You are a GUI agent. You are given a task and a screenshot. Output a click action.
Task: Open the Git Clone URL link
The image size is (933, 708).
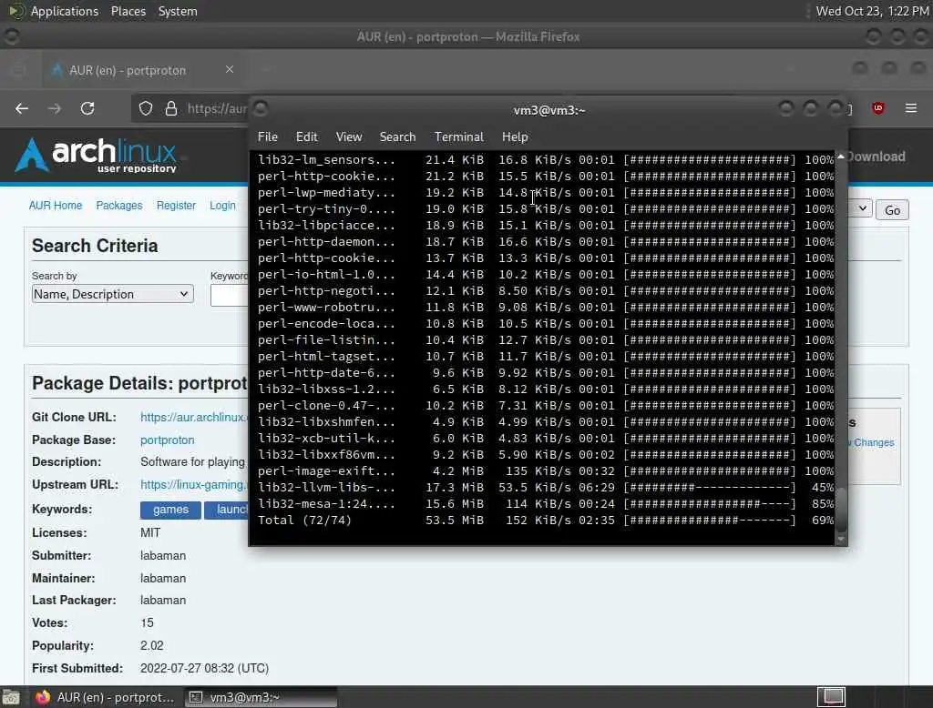point(193,418)
